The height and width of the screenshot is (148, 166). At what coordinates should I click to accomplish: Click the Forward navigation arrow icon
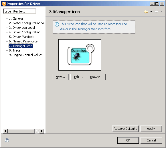(x=156, y=12)
